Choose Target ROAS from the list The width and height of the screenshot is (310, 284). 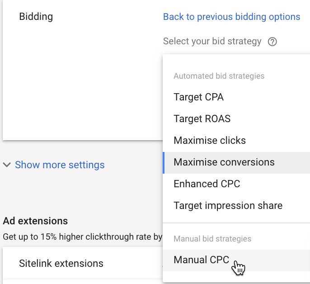point(202,118)
